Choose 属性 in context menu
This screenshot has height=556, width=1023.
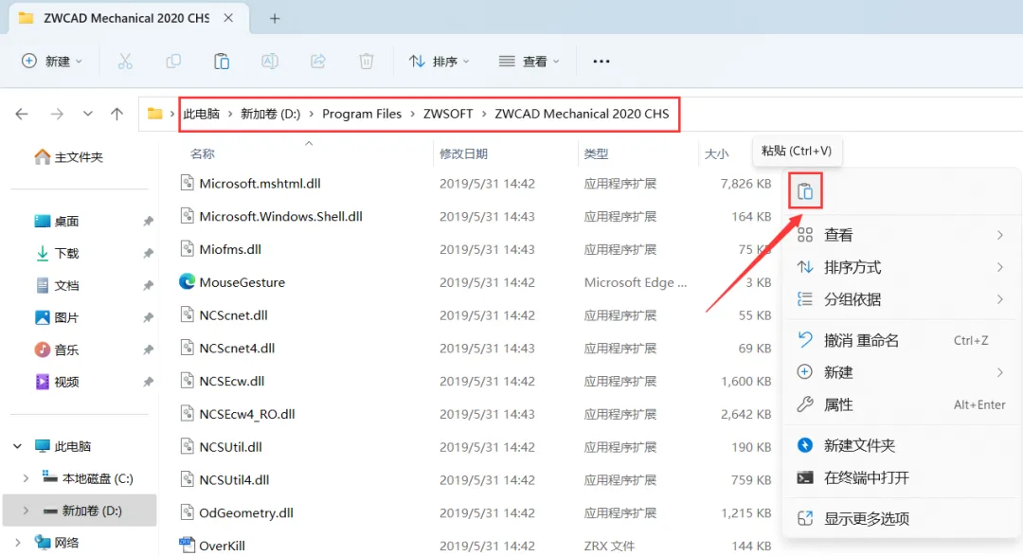[x=901, y=404]
